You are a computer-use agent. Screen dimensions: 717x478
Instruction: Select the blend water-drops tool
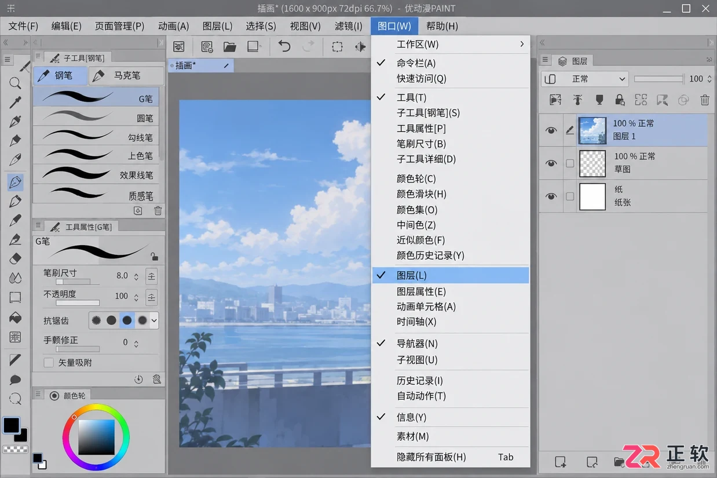[15, 278]
